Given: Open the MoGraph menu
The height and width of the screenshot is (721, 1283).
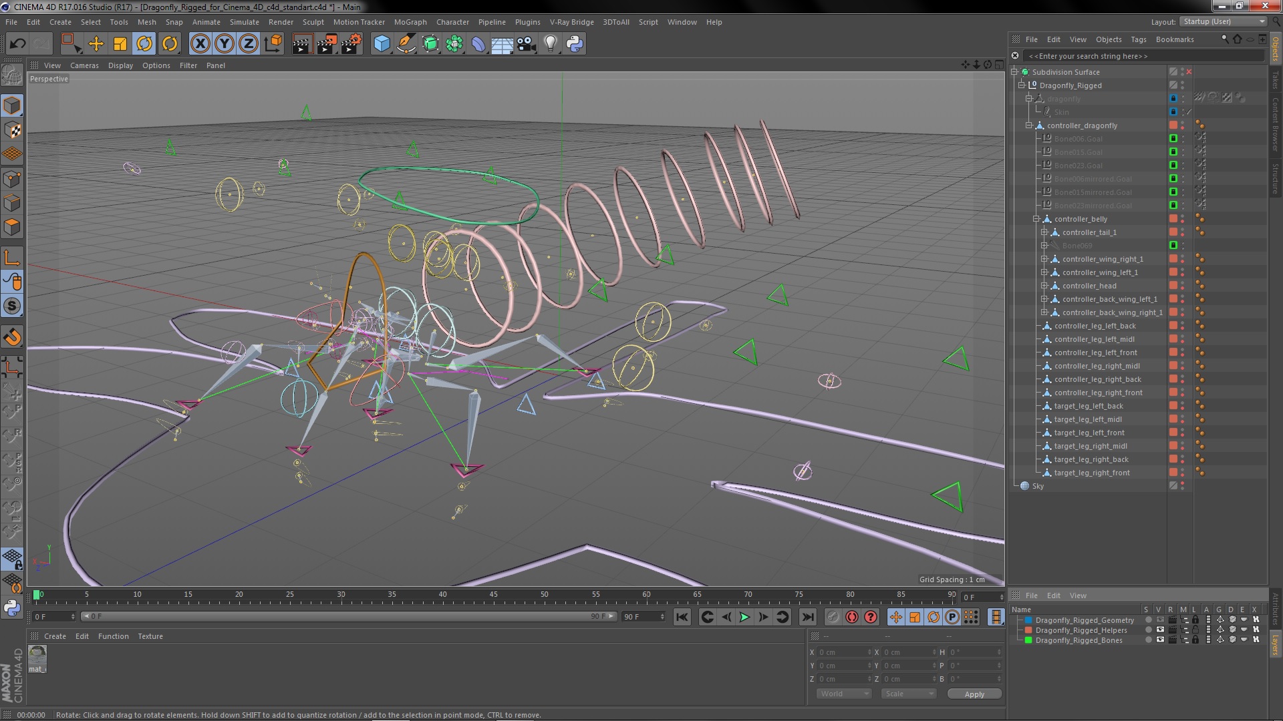Looking at the screenshot, I should [410, 22].
